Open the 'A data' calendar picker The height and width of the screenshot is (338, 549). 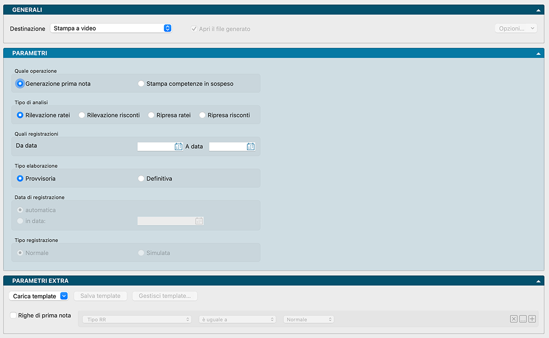click(x=251, y=146)
